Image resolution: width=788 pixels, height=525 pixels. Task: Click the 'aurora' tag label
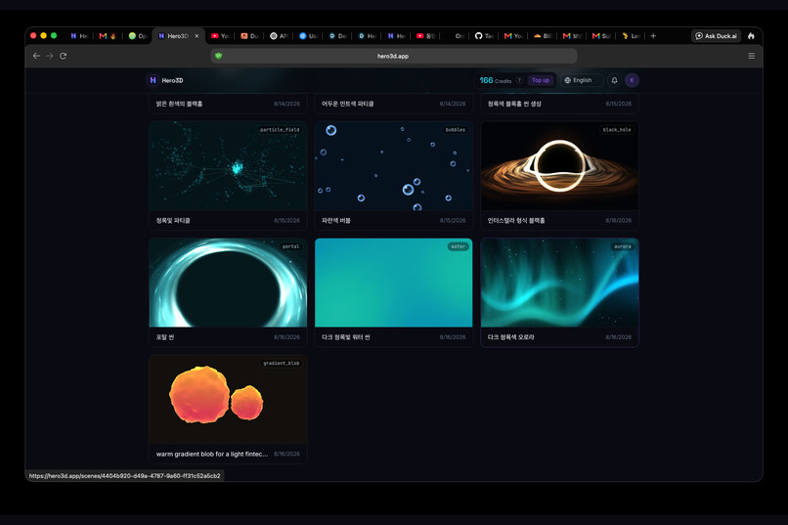click(622, 246)
